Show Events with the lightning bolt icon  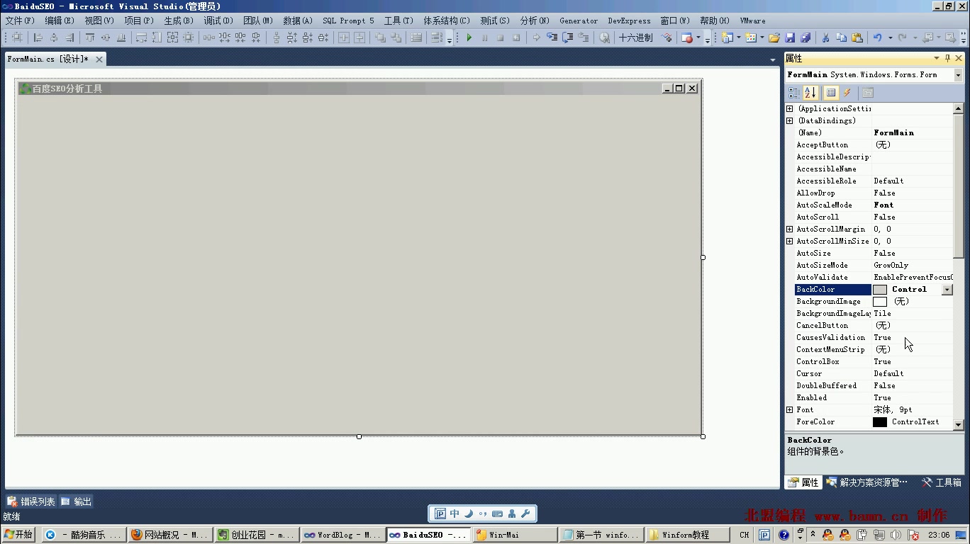pos(847,93)
